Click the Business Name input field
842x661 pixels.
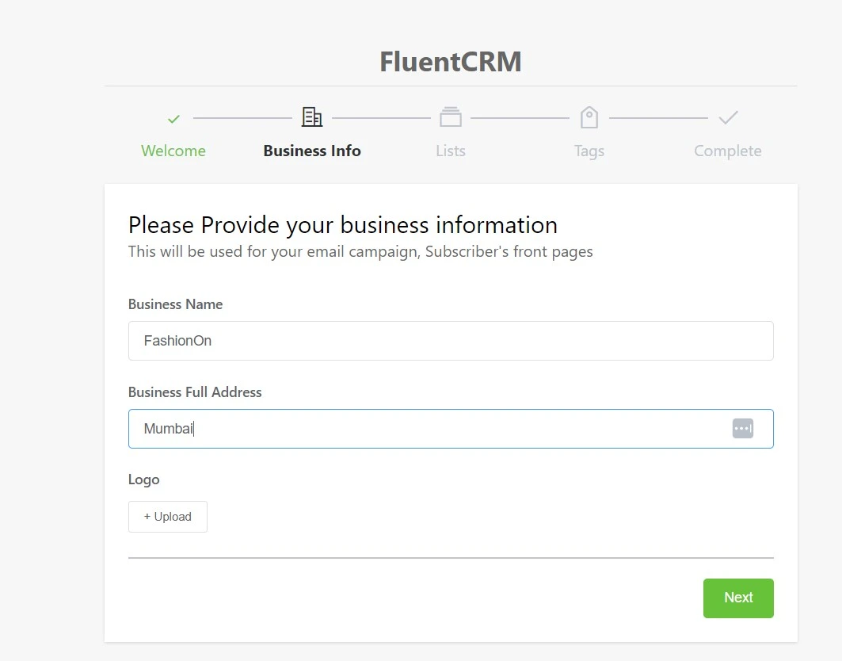[x=451, y=341]
